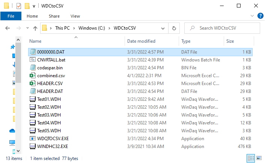
Task: Sort files by Date modified column
Action: tap(141, 41)
